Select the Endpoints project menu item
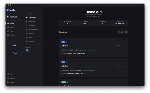The image size is (150, 93). click(30, 22)
